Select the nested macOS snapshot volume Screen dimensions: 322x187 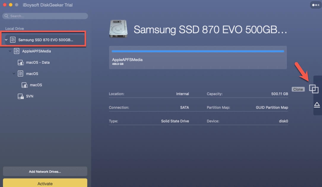[x=36, y=85]
